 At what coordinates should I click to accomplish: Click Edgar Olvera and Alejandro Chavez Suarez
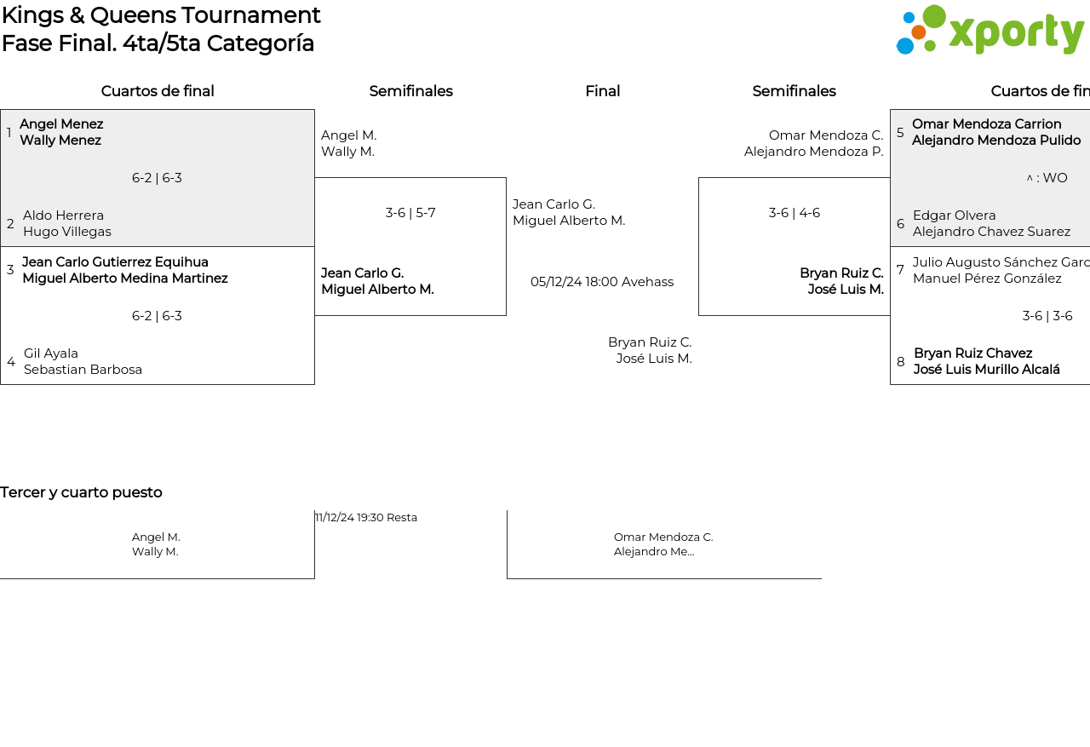991,224
